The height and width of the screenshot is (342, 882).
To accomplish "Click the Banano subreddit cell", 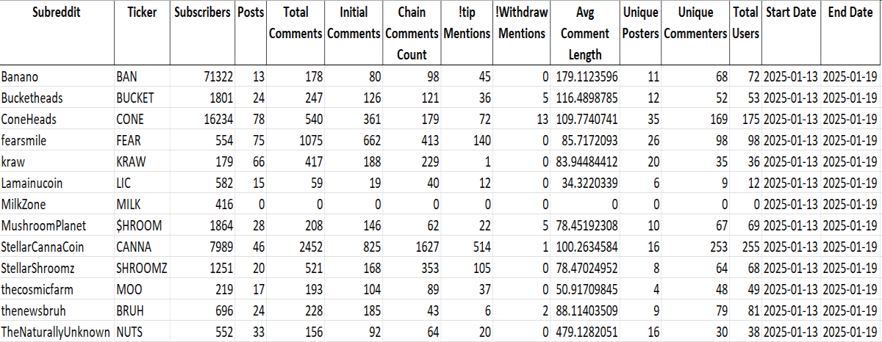I will 57,76.
